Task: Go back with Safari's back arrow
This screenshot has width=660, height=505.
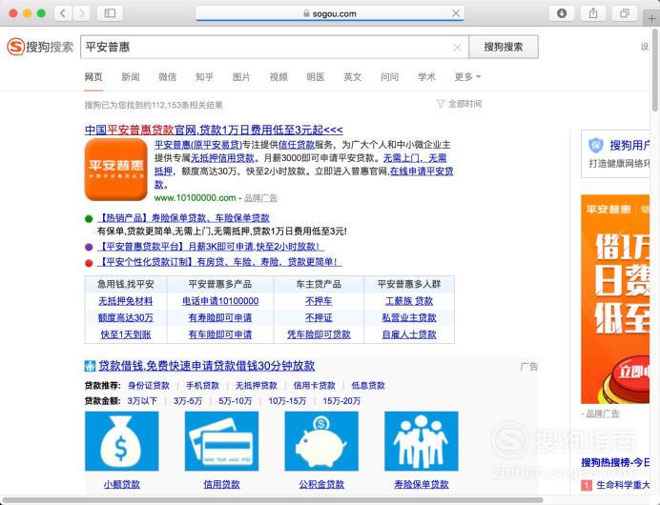Action: [63, 13]
